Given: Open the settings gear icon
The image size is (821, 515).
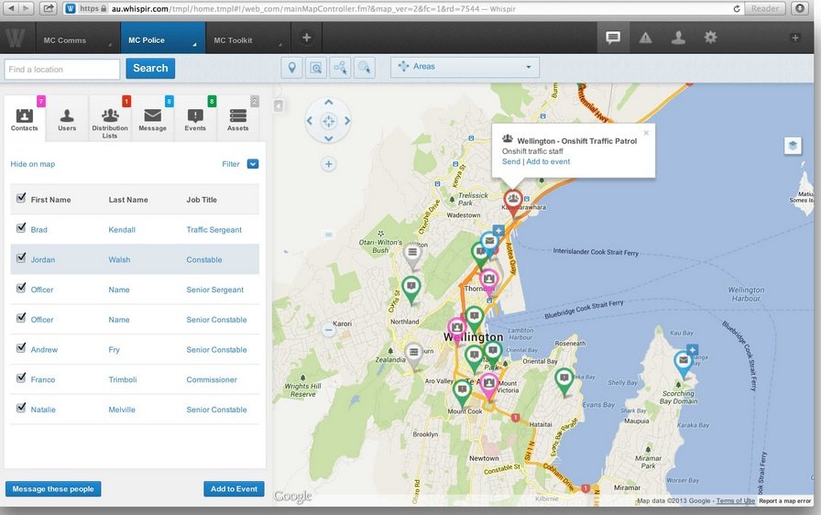Looking at the screenshot, I should (710, 38).
